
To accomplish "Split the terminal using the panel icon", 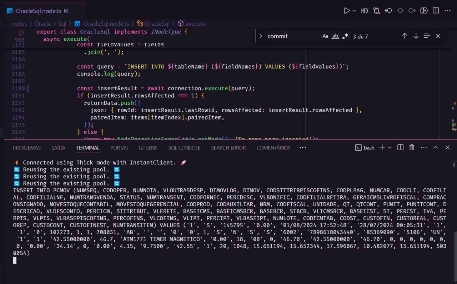I will tap(401, 147).
